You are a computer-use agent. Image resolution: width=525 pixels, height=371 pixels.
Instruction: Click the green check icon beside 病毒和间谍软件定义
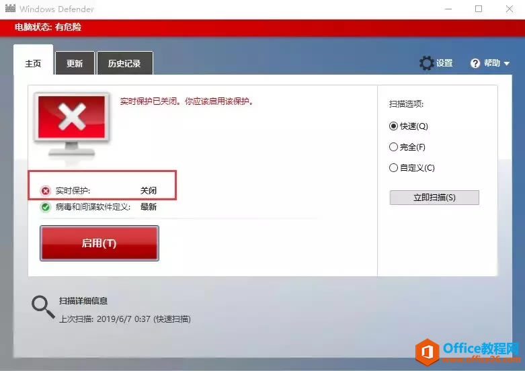pyautogui.click(x=45, y=207)
